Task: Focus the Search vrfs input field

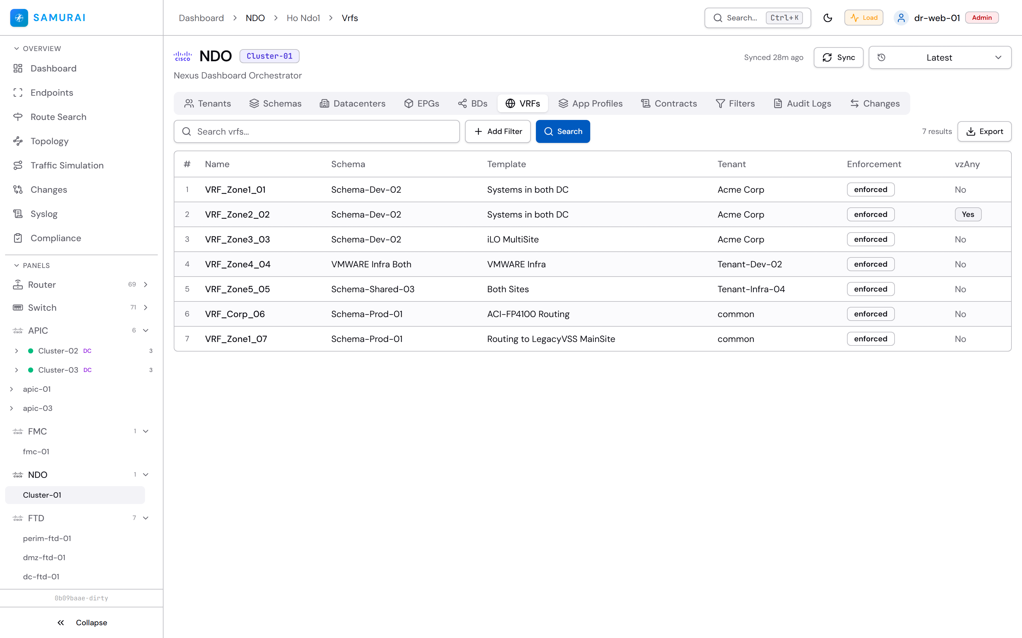Action: 317,132
